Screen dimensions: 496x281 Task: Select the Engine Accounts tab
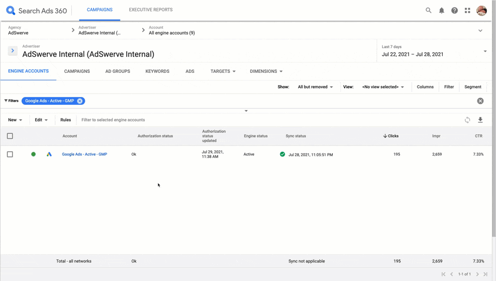point(28,71)
